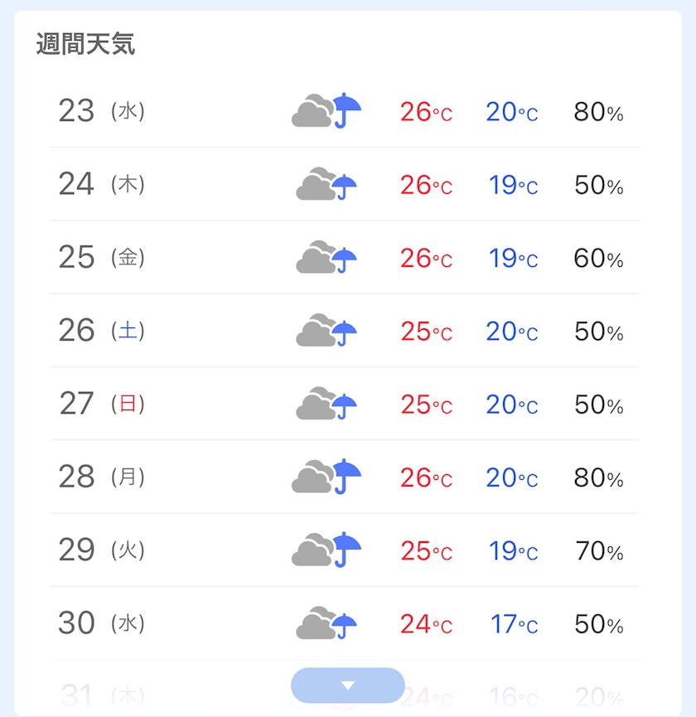The width and height of the screenshot is (696, 717).
Task: Click the weather icon for the 30th
Action: pos(326,623)
